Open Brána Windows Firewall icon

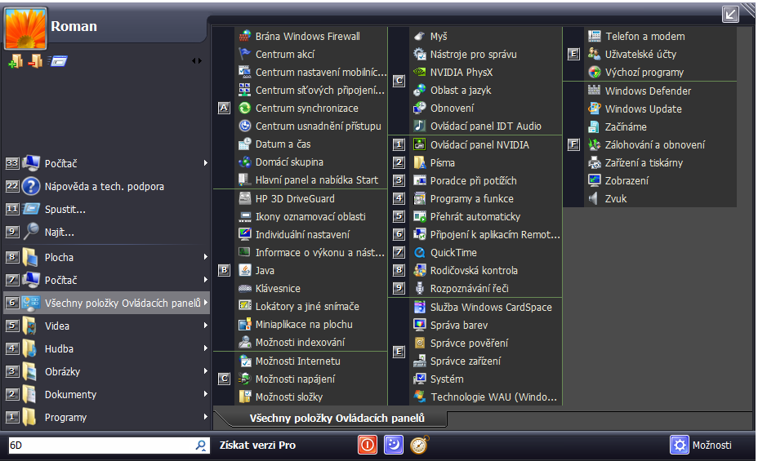(x=245, y=36)
